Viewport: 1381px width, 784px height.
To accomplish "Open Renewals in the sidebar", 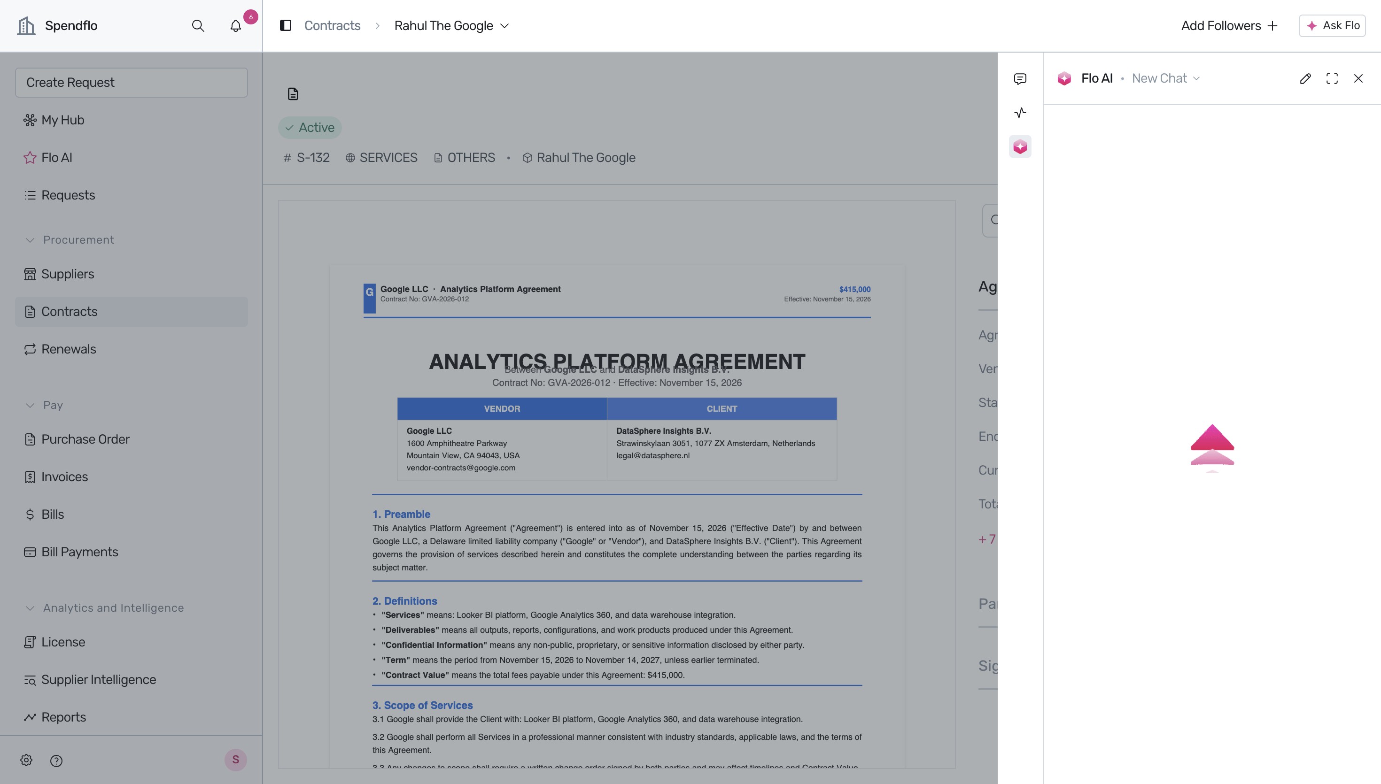I will pyautogui.click(x=132, y=349).
